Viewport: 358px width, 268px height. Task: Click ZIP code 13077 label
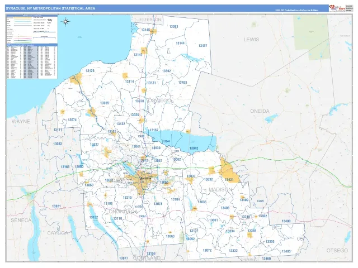tap(124, 259)
